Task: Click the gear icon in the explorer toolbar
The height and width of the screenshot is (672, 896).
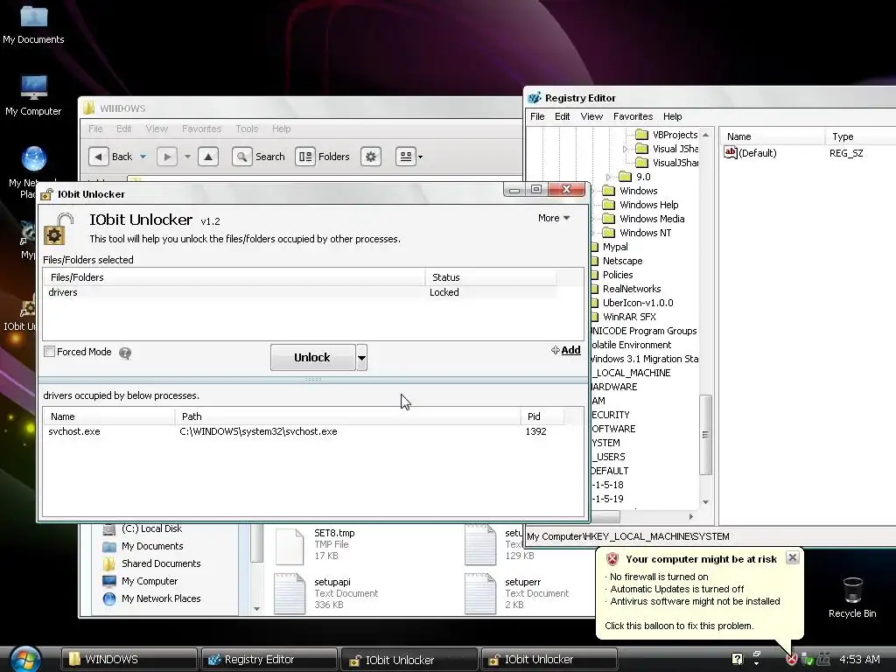Action: pyautogui.click(x=371, y=157)
